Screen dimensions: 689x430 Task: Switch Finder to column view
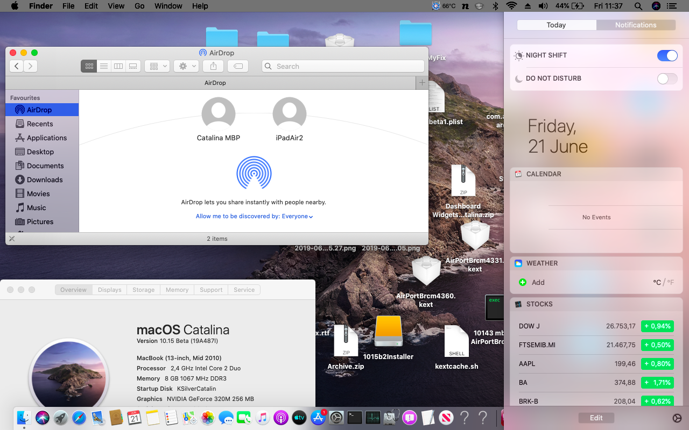118,66
